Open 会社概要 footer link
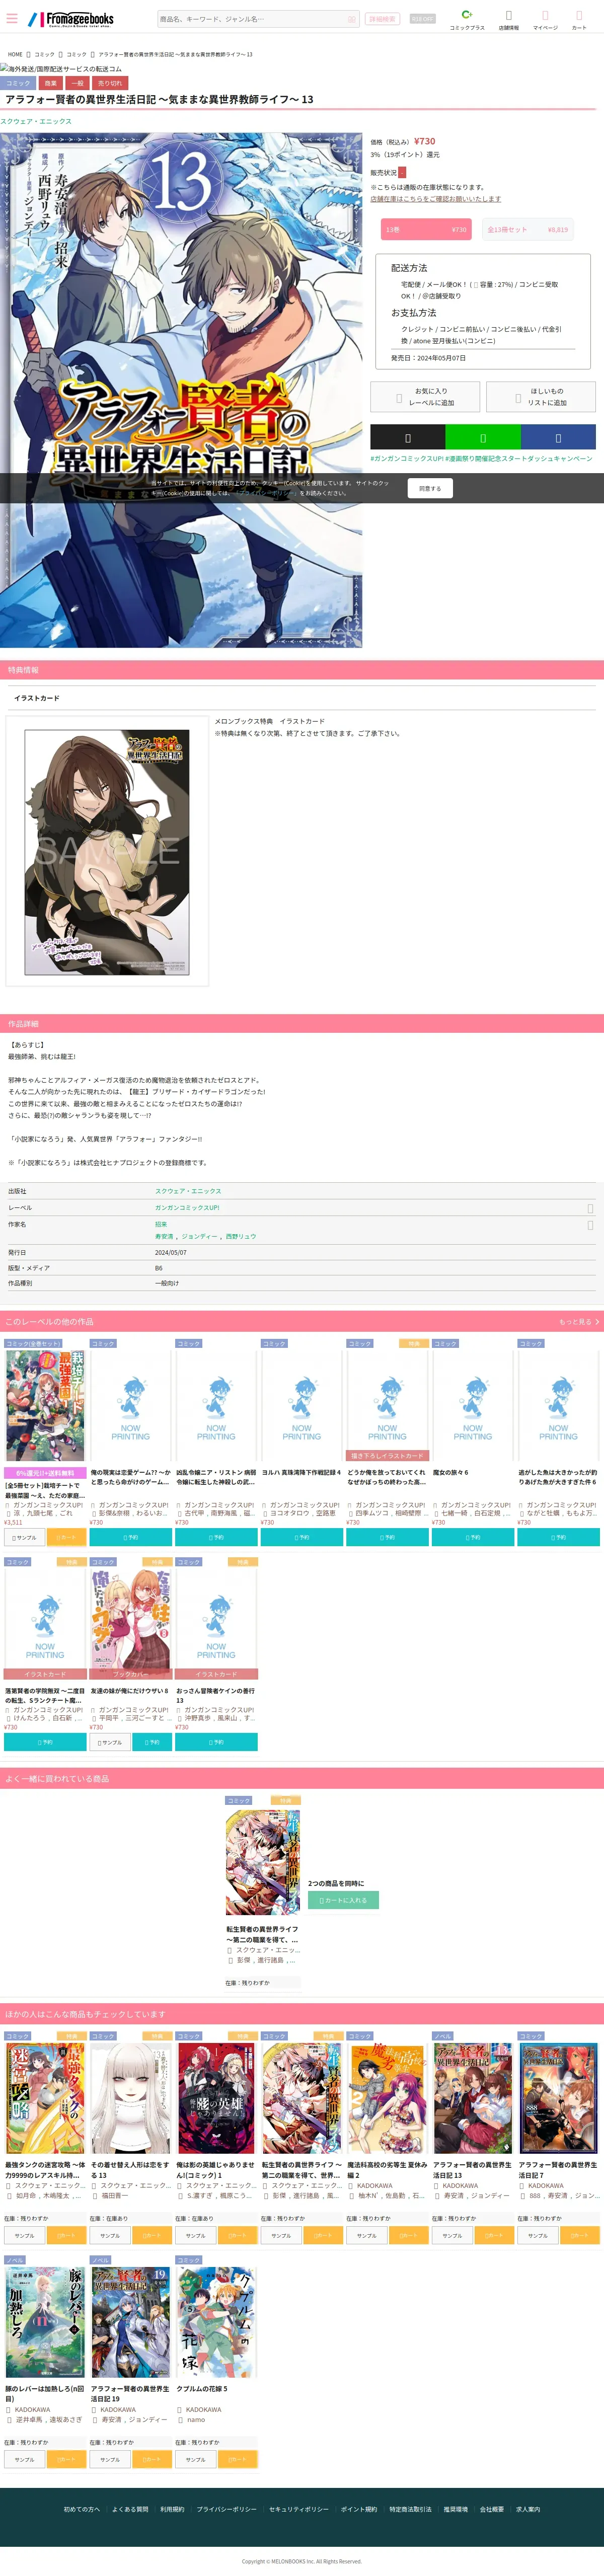The height and width of the screenshot is (2576, 604). 492,2509
